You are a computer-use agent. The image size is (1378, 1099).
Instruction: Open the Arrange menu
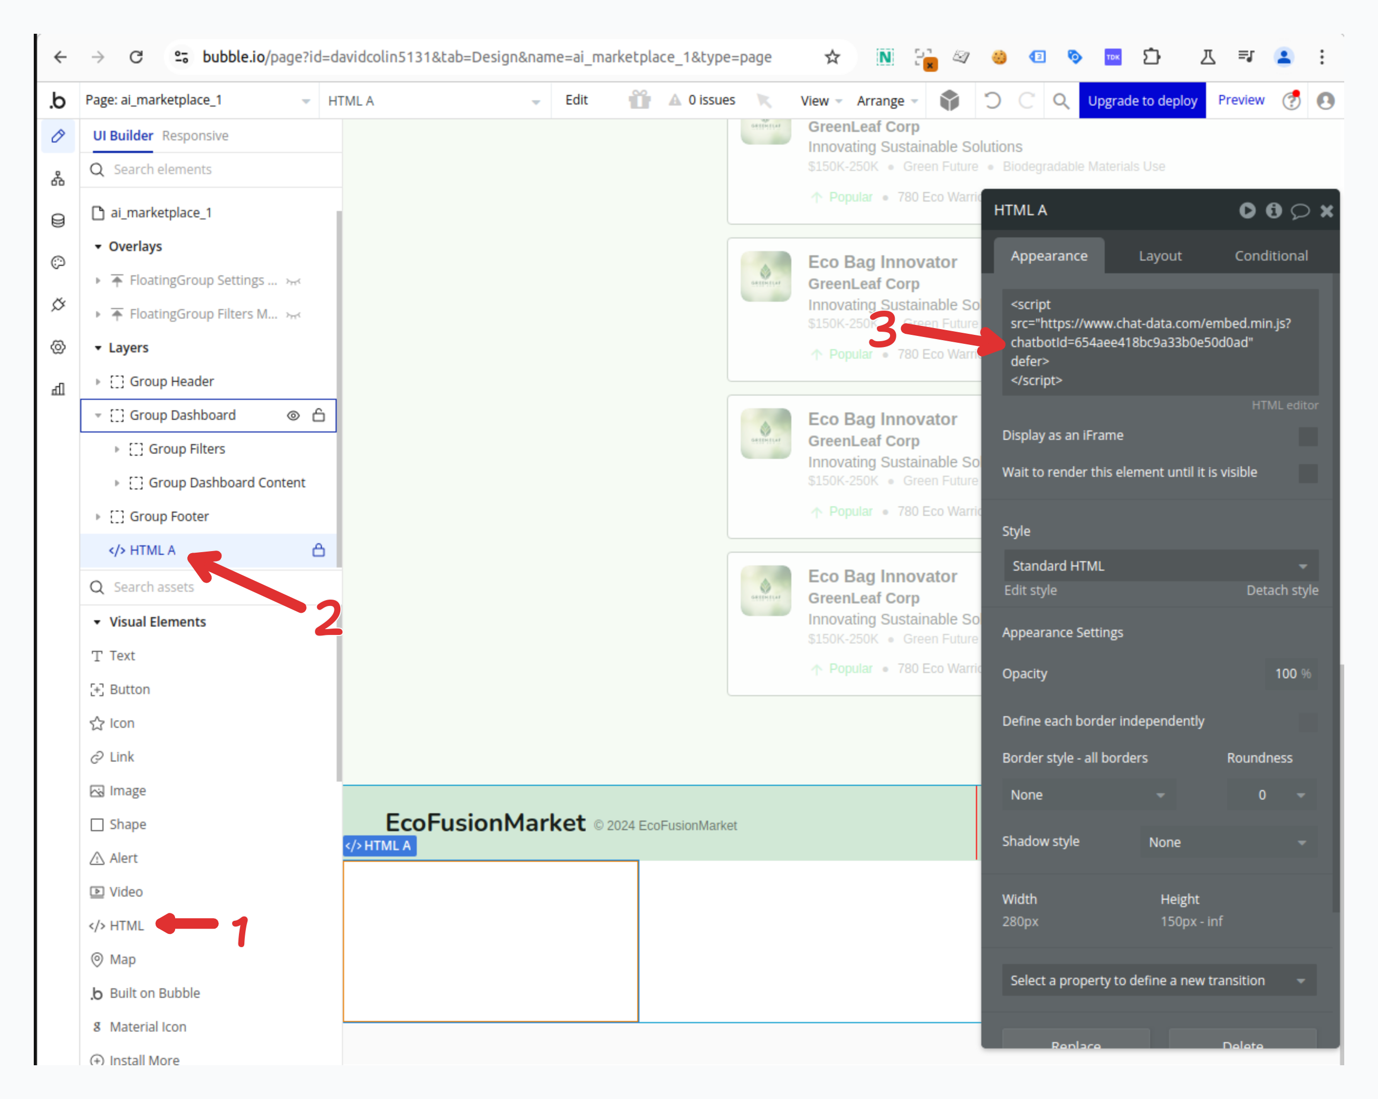887,101
